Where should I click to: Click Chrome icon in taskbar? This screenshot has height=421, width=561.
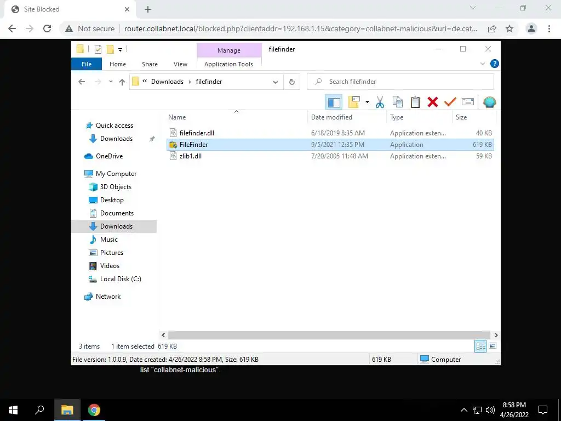[x=94, y=410]
